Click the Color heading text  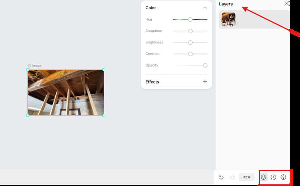point(150,8)
